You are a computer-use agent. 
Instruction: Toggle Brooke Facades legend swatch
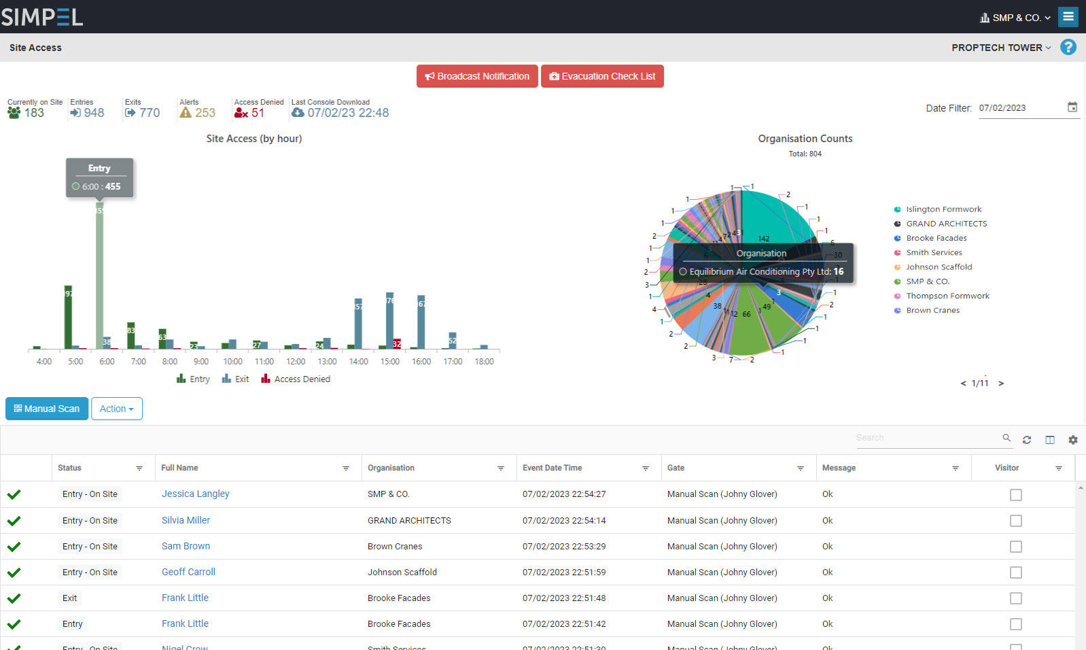(x=897, y=238)
